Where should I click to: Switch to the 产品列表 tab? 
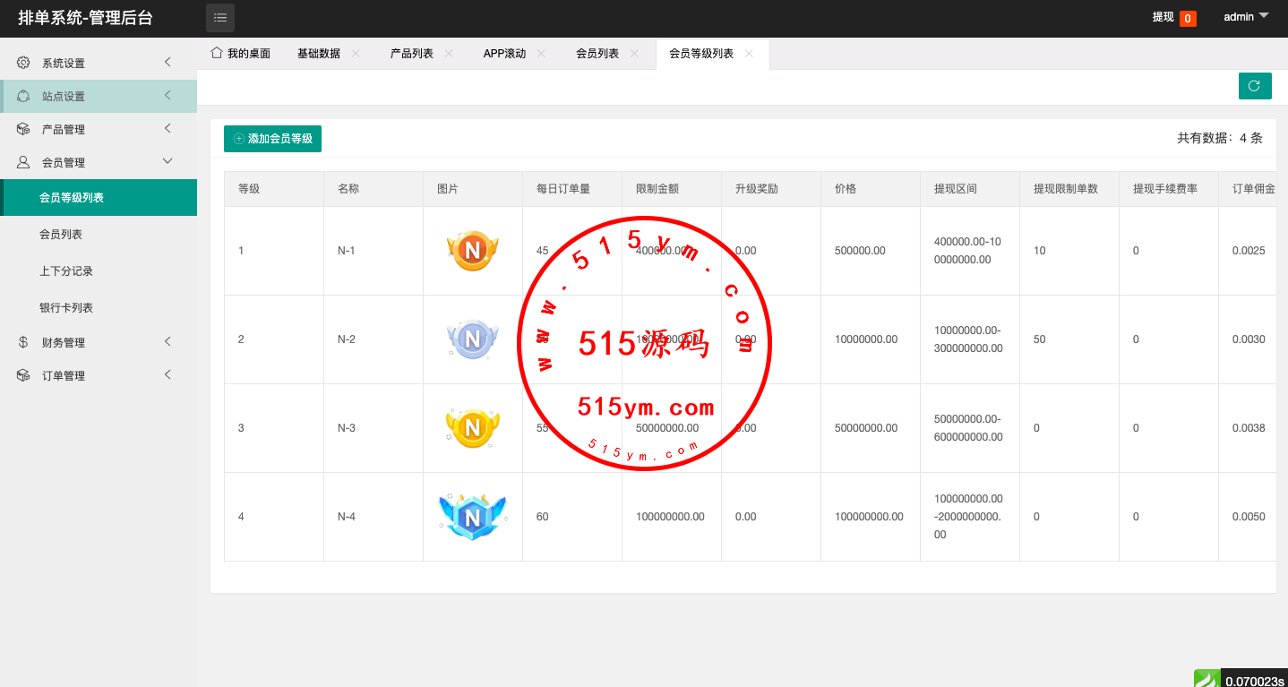pyautogui.click(x=412, y=54)
